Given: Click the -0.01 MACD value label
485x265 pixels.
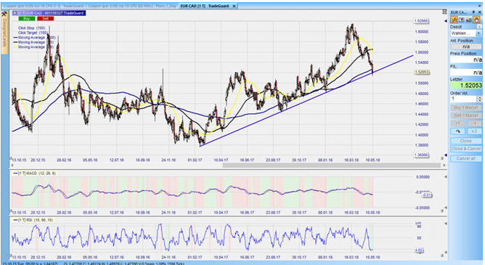Looking at the screenshot, I should point(426,195).
